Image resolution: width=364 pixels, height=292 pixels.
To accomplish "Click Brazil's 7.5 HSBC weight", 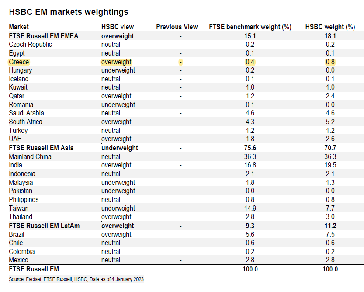I will [330, 235].
